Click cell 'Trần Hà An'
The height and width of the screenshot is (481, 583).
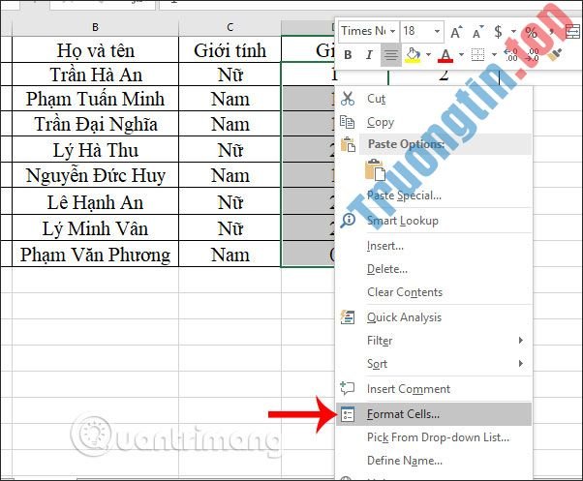(95, 75)
